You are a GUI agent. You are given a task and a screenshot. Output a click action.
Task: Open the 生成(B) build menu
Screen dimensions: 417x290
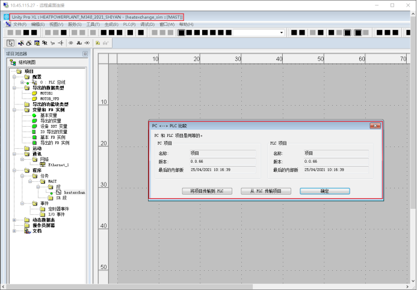point(111,25)
